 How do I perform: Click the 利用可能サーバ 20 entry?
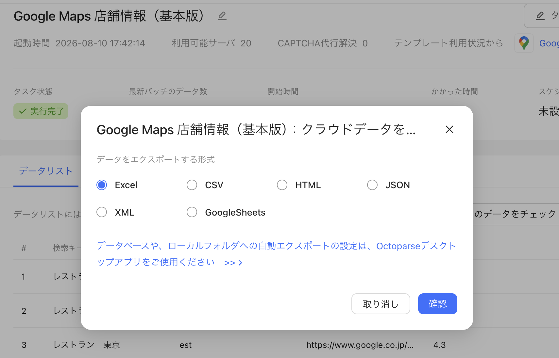212,43
